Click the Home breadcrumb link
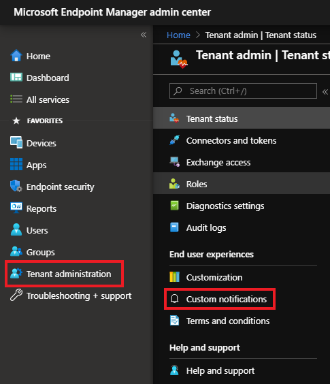330x384 pixels. (178, 35)
